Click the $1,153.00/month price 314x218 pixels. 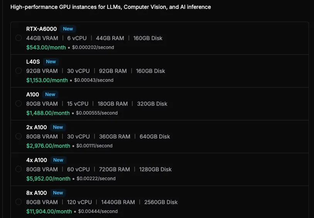pos(47,80)
